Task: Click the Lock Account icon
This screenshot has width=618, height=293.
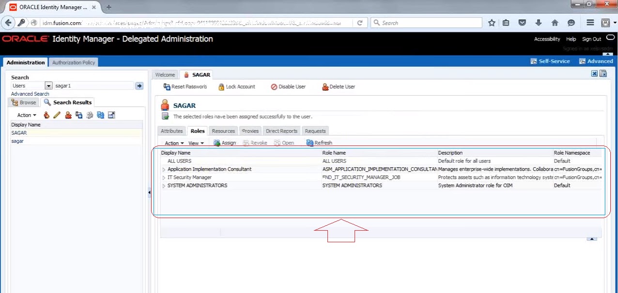Action: [236, 87]
